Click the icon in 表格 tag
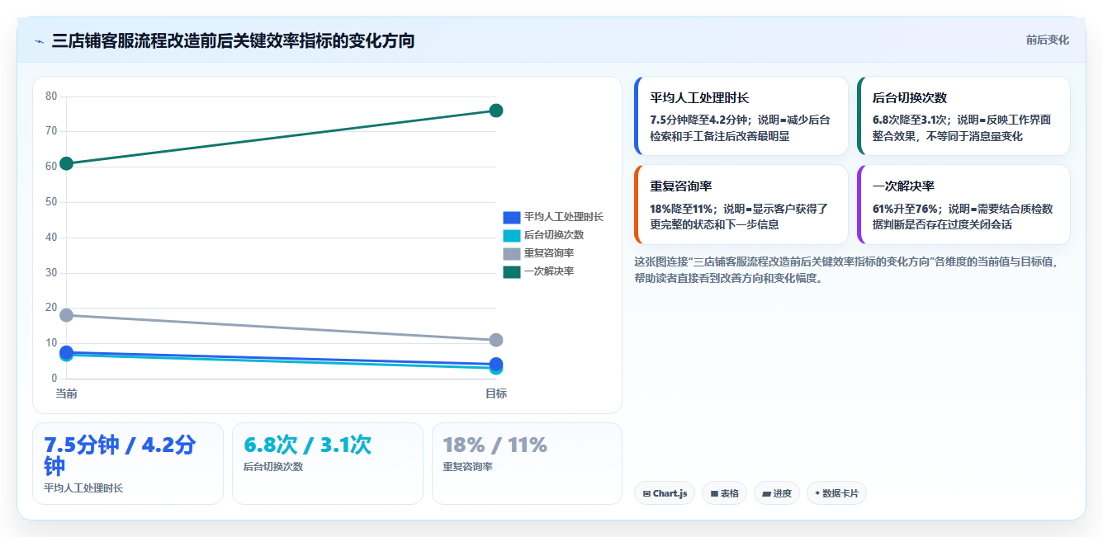This screenshot has height=537, width=1103. coord(714,494)
